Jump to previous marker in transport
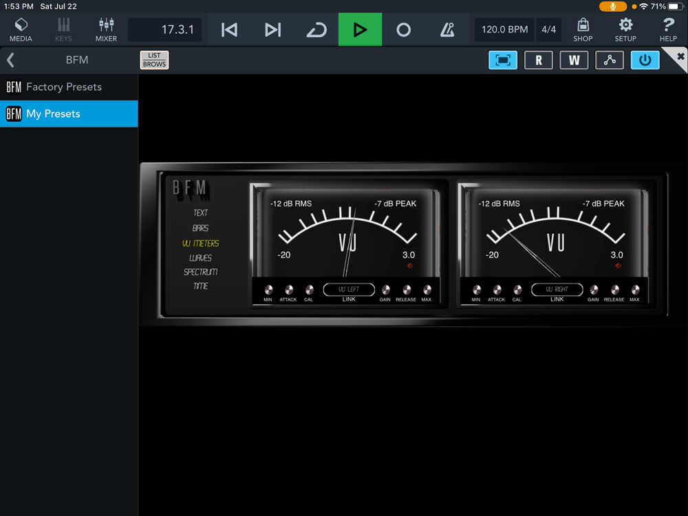The height and width of the screenshot is (516, 688). (x=229, y=30)
